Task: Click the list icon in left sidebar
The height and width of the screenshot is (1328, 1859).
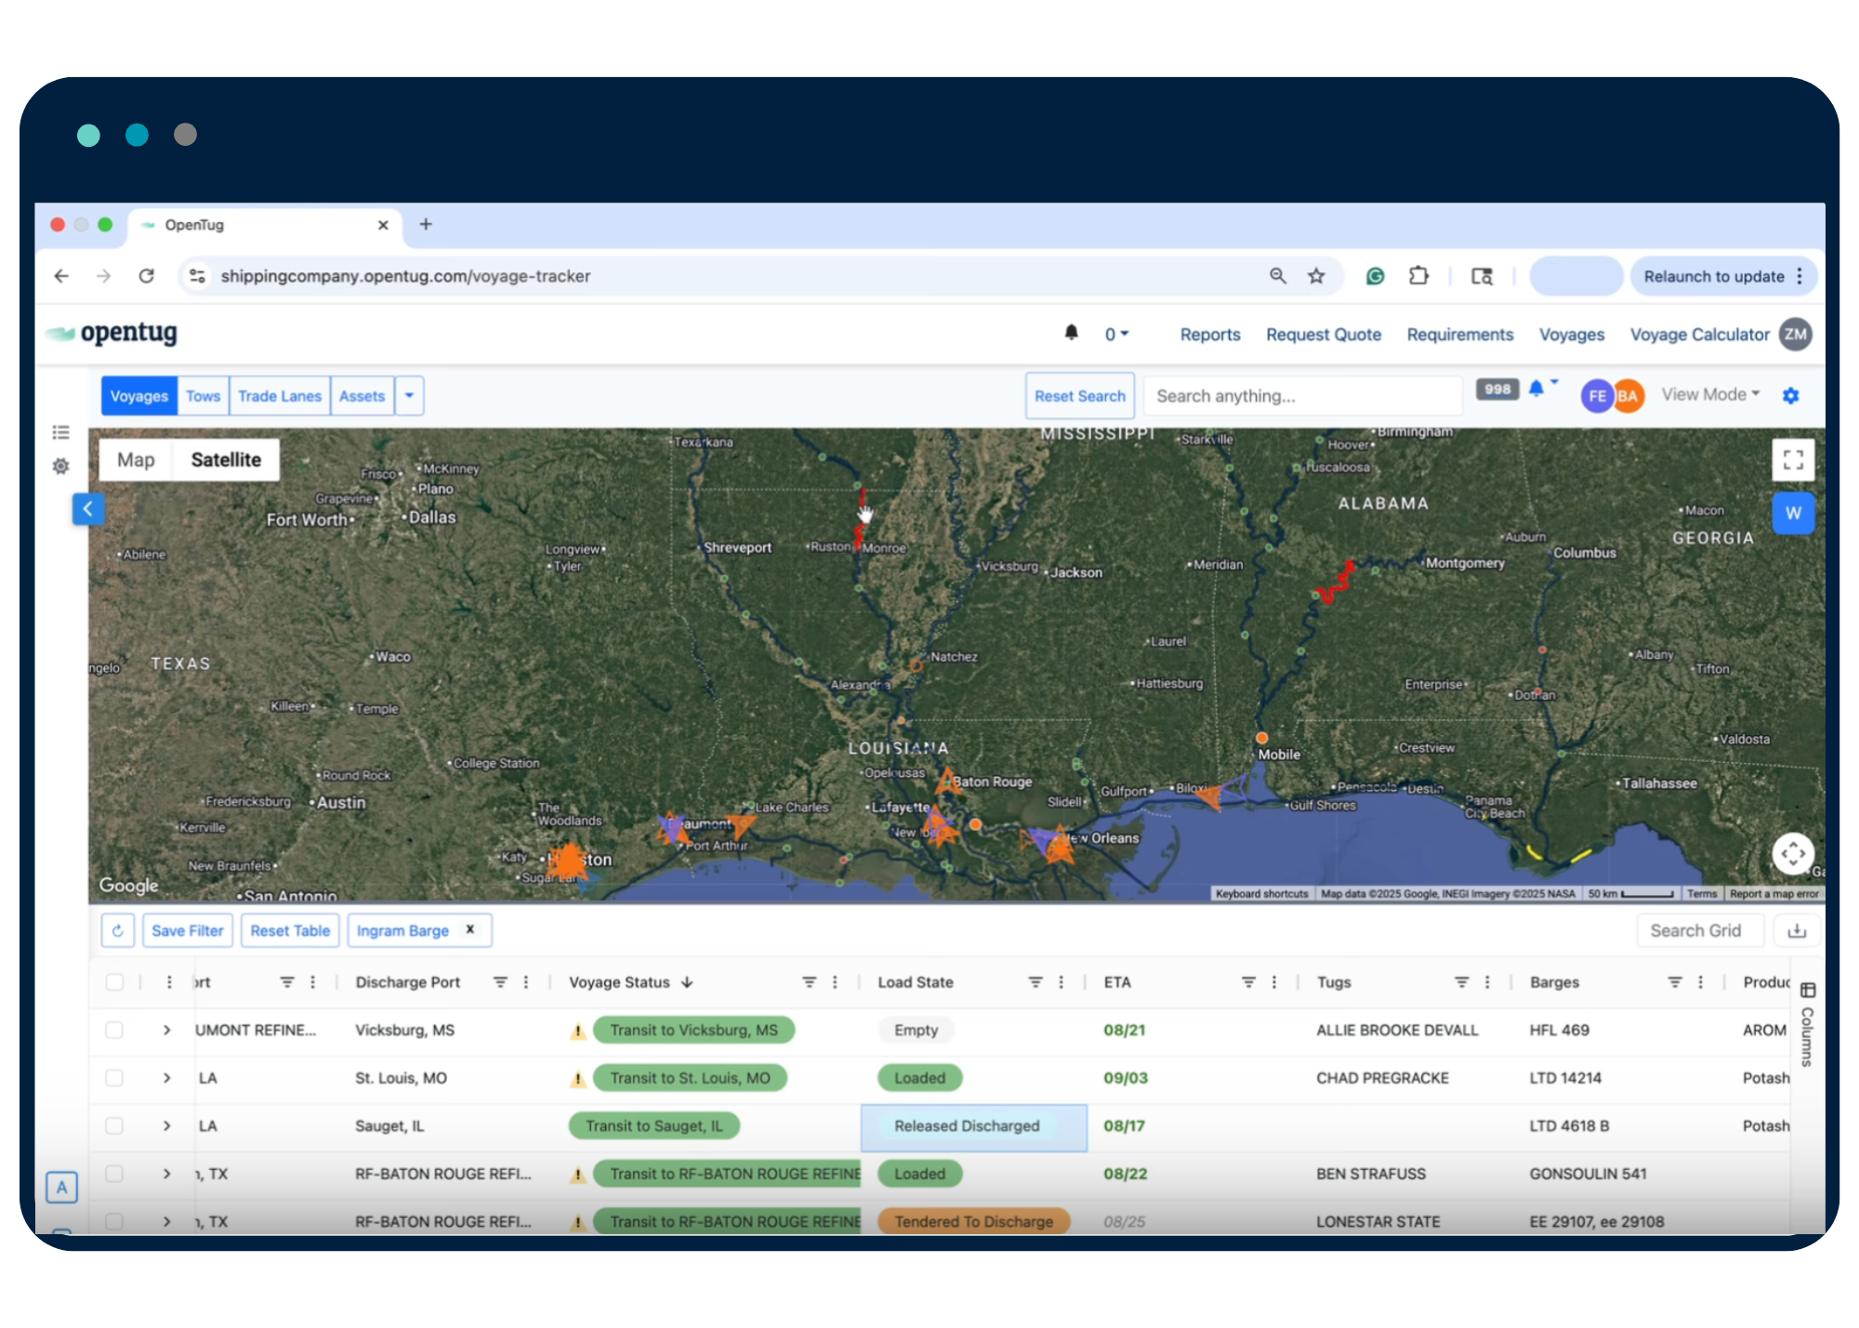Action: pos(61,432)
